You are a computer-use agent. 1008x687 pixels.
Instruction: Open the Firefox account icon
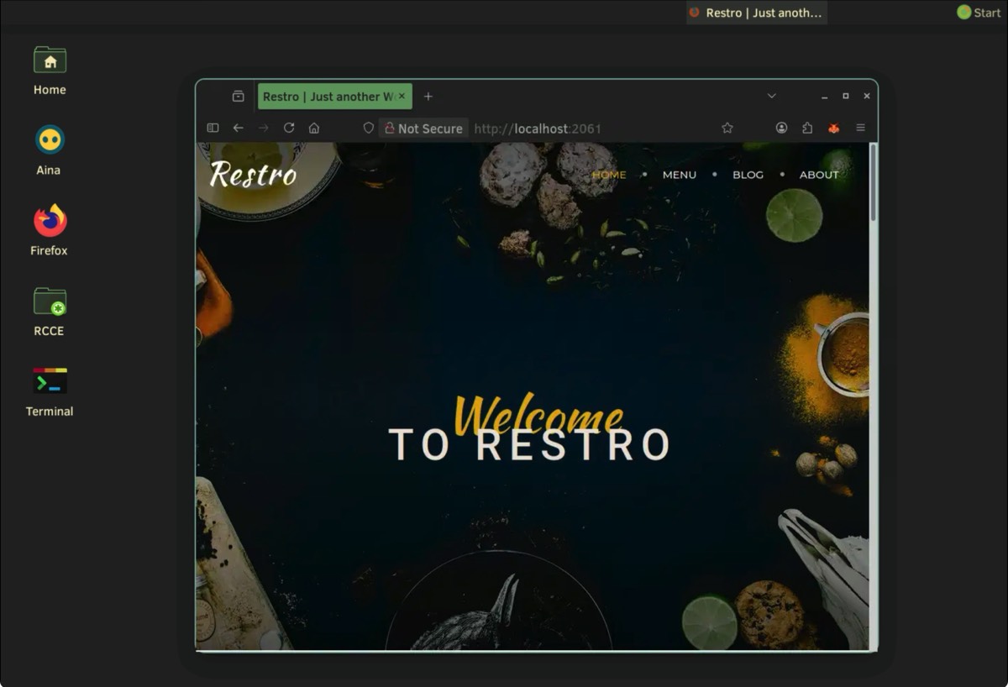781,128
